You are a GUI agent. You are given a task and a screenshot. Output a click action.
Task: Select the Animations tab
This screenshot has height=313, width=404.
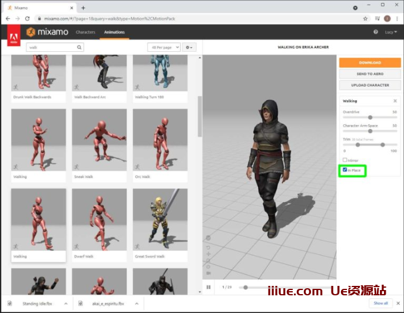tap(114, 32)
